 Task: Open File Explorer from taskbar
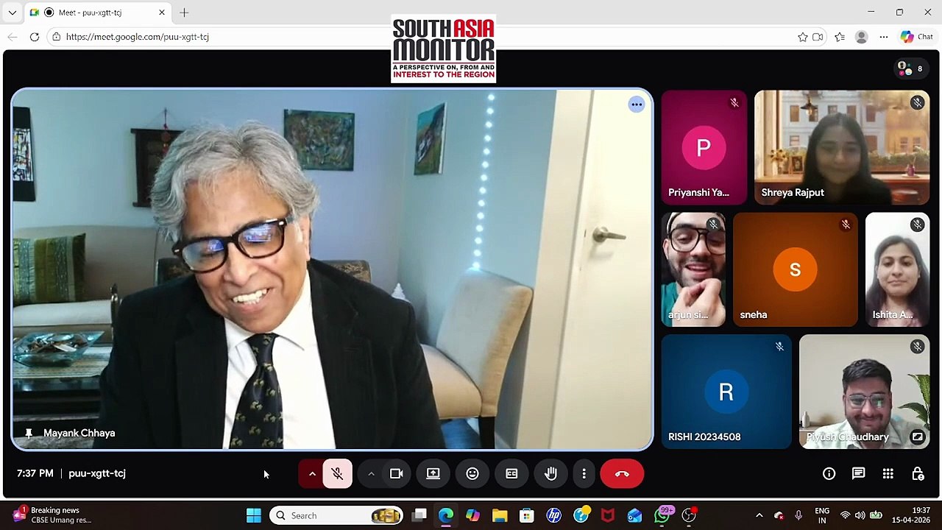point(500,516)
